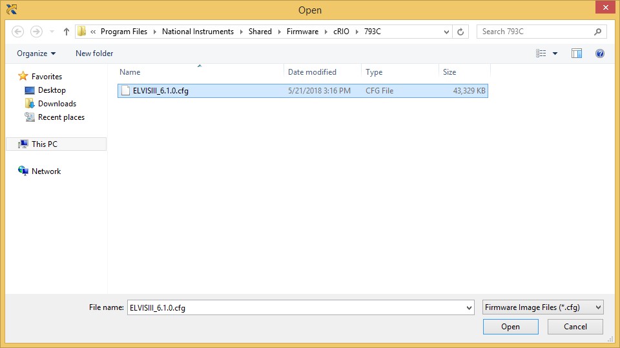
Task: Sort files by Date modified column
Action: point(312,72)
